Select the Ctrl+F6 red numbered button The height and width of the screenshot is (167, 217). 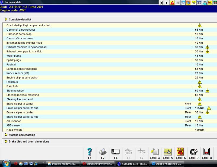tap(181, 153)
